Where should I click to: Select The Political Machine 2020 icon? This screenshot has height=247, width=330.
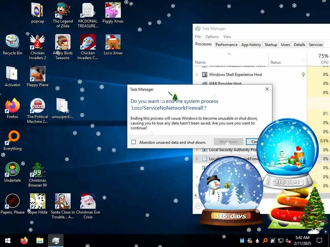coord(37,111)
